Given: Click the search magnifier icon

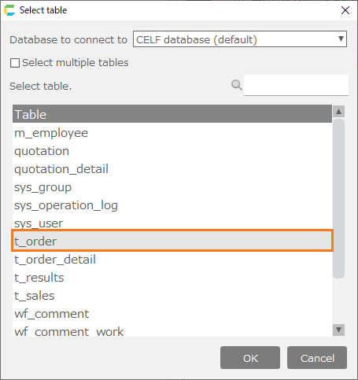Looking at the screenshot, I should point(237,85).
